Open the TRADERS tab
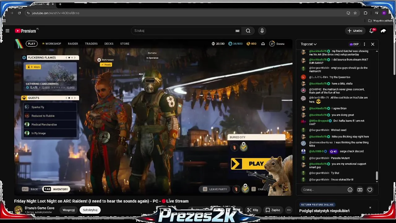This screenshot has width=396, height=223. pos(91,44)
